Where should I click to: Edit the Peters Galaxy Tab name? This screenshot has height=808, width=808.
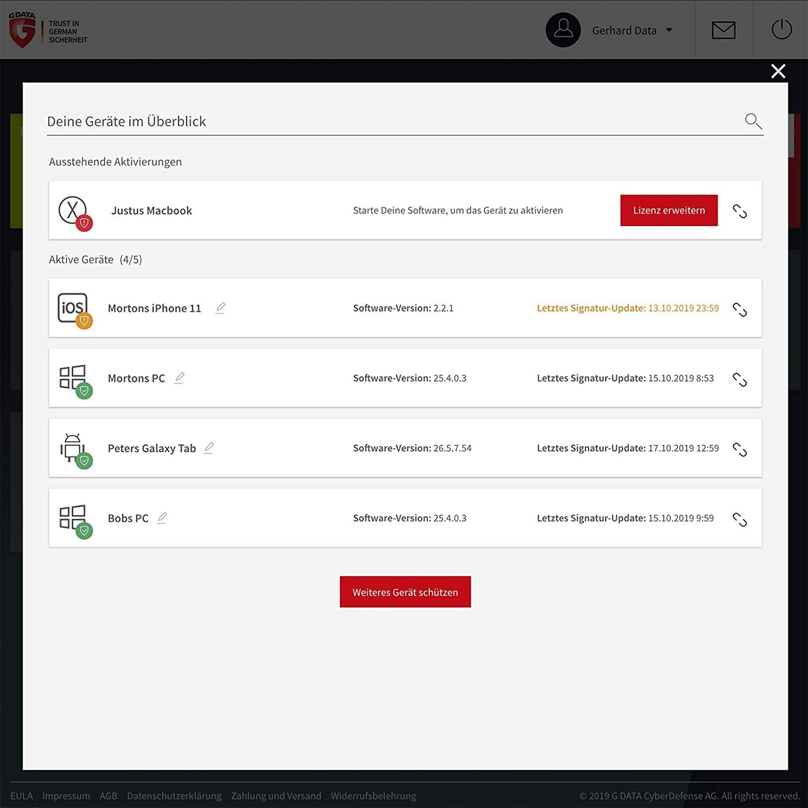209,448
